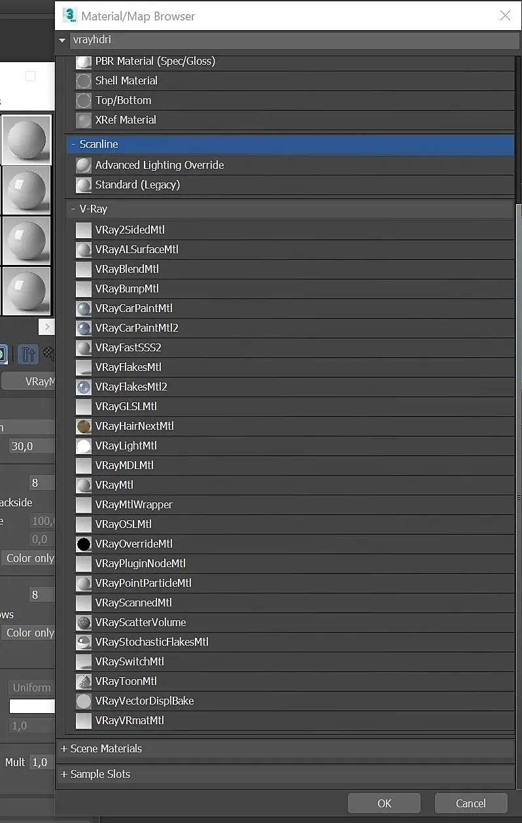This screenshot has height=823, width=522.
Task: Open the first Color only dropdown
Action: pyautogui.click(x=28, y=558)
